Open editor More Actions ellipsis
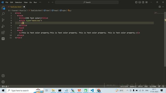This screenshot has width=166, height=93. 163,7
